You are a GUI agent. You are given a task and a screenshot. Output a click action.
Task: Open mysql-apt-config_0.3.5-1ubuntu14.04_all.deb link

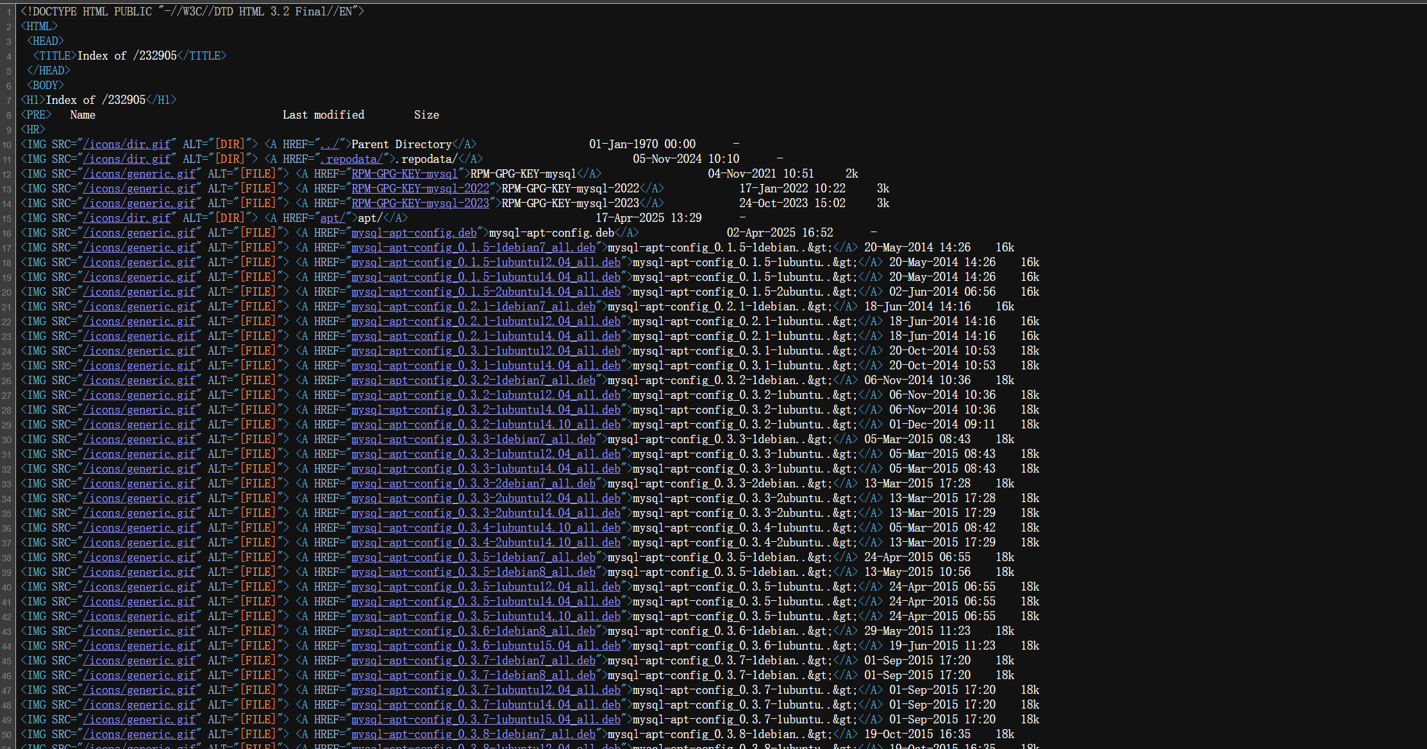point(486,602)
